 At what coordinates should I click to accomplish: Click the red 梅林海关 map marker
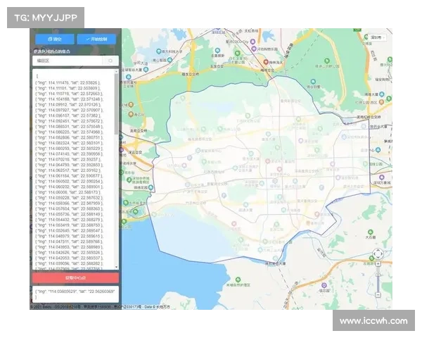(x=266, y=62)
